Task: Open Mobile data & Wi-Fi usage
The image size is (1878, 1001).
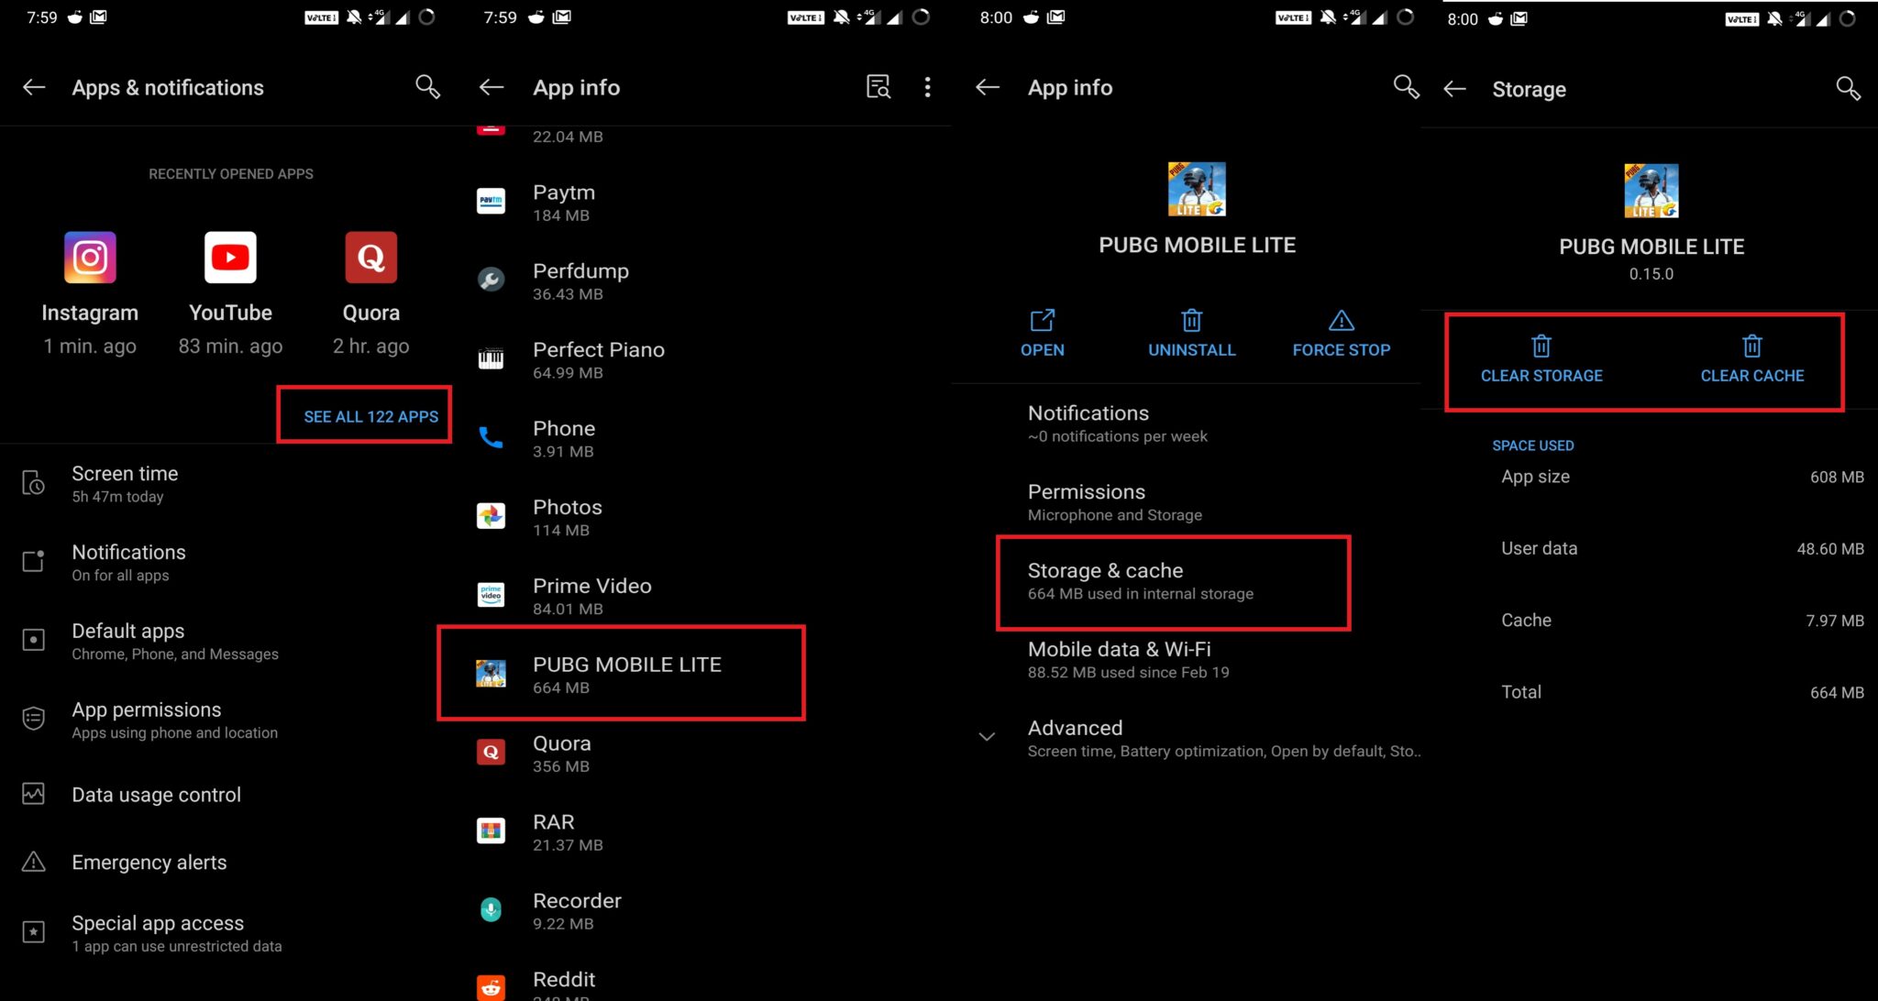Action: 1187,660
